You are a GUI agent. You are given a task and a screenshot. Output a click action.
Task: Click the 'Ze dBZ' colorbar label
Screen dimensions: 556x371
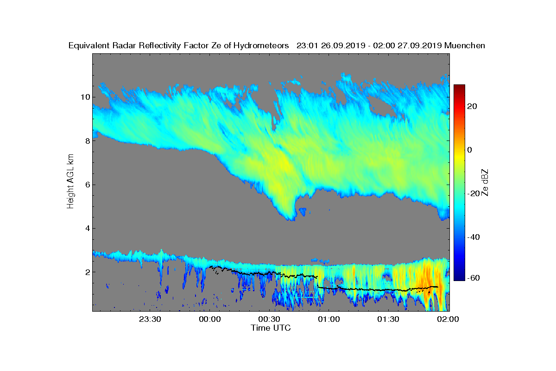tap(486, 182)
